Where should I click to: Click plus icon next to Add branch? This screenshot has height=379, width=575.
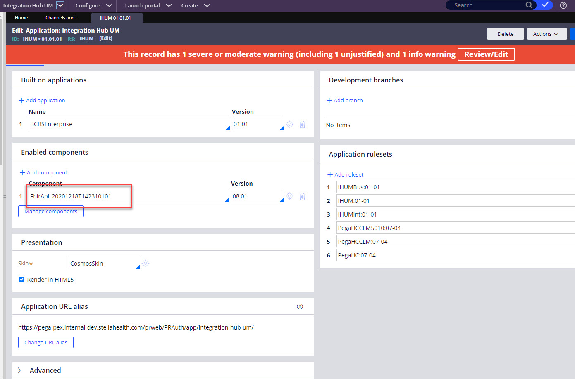(x=329, y=100)
